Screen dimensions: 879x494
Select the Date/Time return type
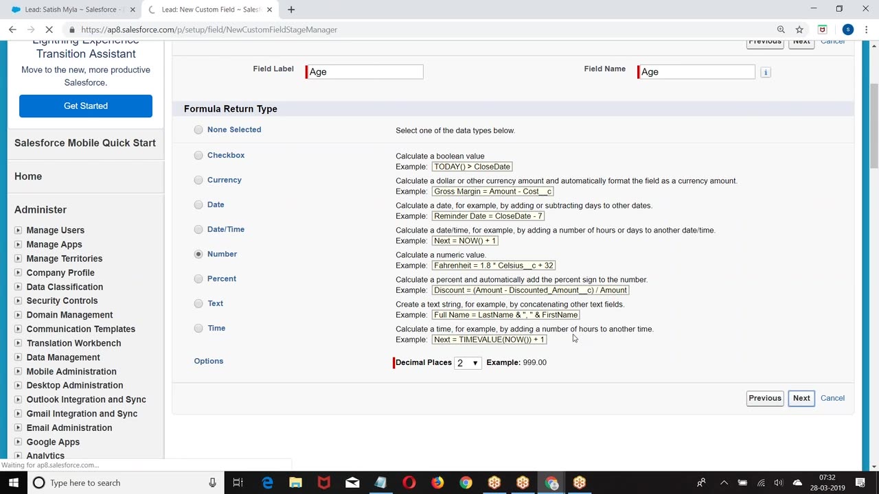pyautogui.click(x=198, y=229)
